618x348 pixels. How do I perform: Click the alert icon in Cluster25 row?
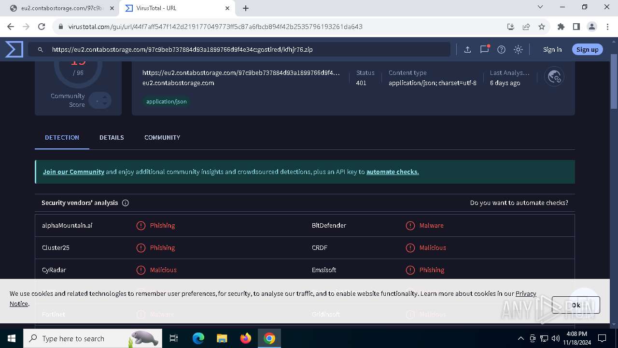[141, 248]
